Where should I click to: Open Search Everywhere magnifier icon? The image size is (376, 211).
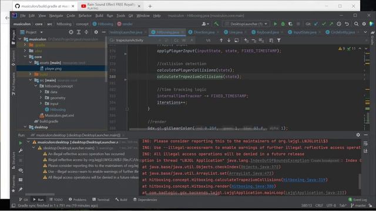[x=357, y=24]
